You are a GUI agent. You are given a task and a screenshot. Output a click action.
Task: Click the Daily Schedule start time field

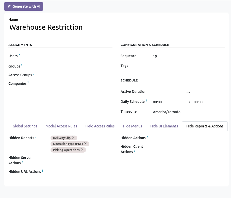[x=168, y=102]
